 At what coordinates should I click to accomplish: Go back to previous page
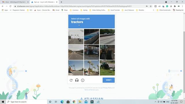coord(3,6)
